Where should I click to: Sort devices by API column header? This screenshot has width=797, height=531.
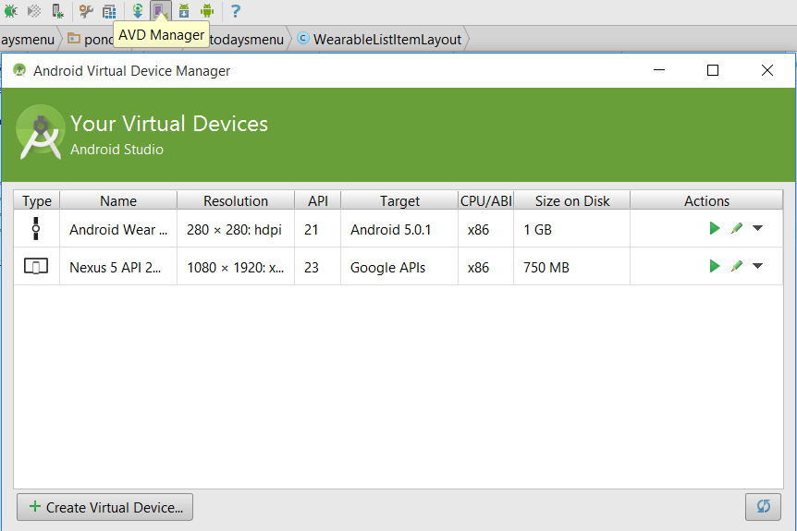tap(317, 200)
